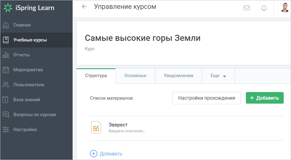The height and width of the screenshot is (160, 291).
Task: Open the mail envelope icon in the header
Action: (x=247, y=8)
